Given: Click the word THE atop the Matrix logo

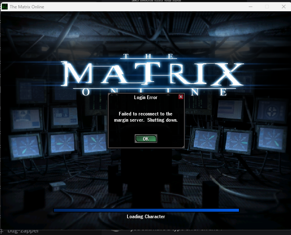Looking at the screenshot, I should point(149,56).
